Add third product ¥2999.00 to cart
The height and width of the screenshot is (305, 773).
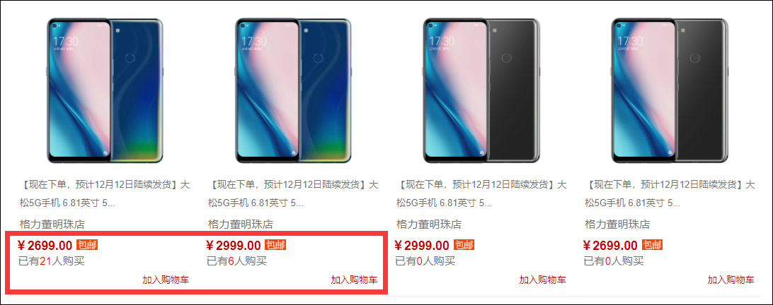click(542, 280)
